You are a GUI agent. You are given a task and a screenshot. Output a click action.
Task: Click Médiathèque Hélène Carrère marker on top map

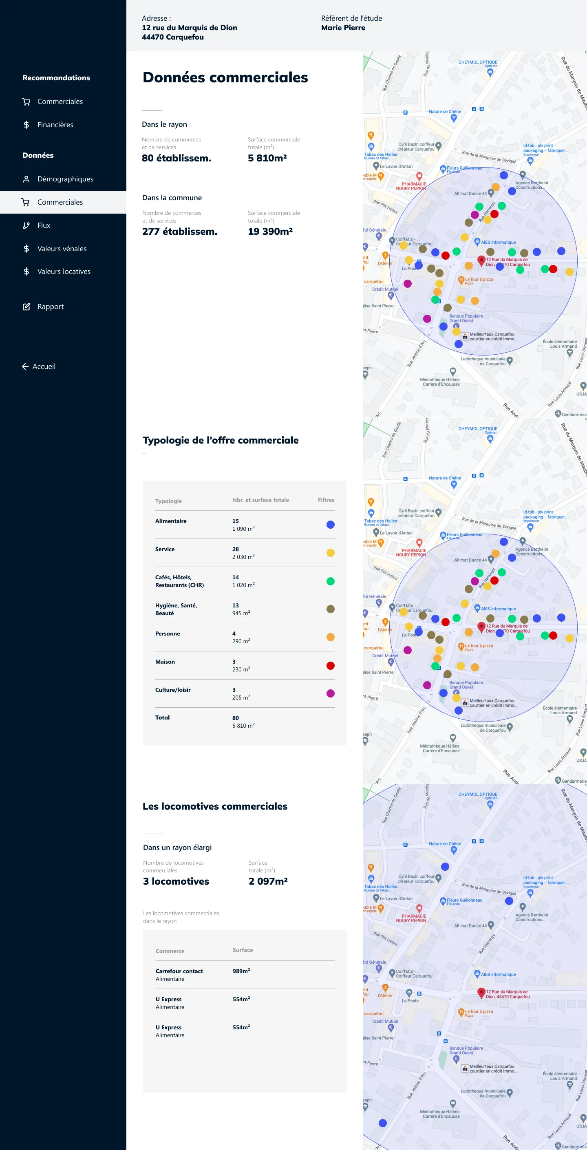coord(452,371)
